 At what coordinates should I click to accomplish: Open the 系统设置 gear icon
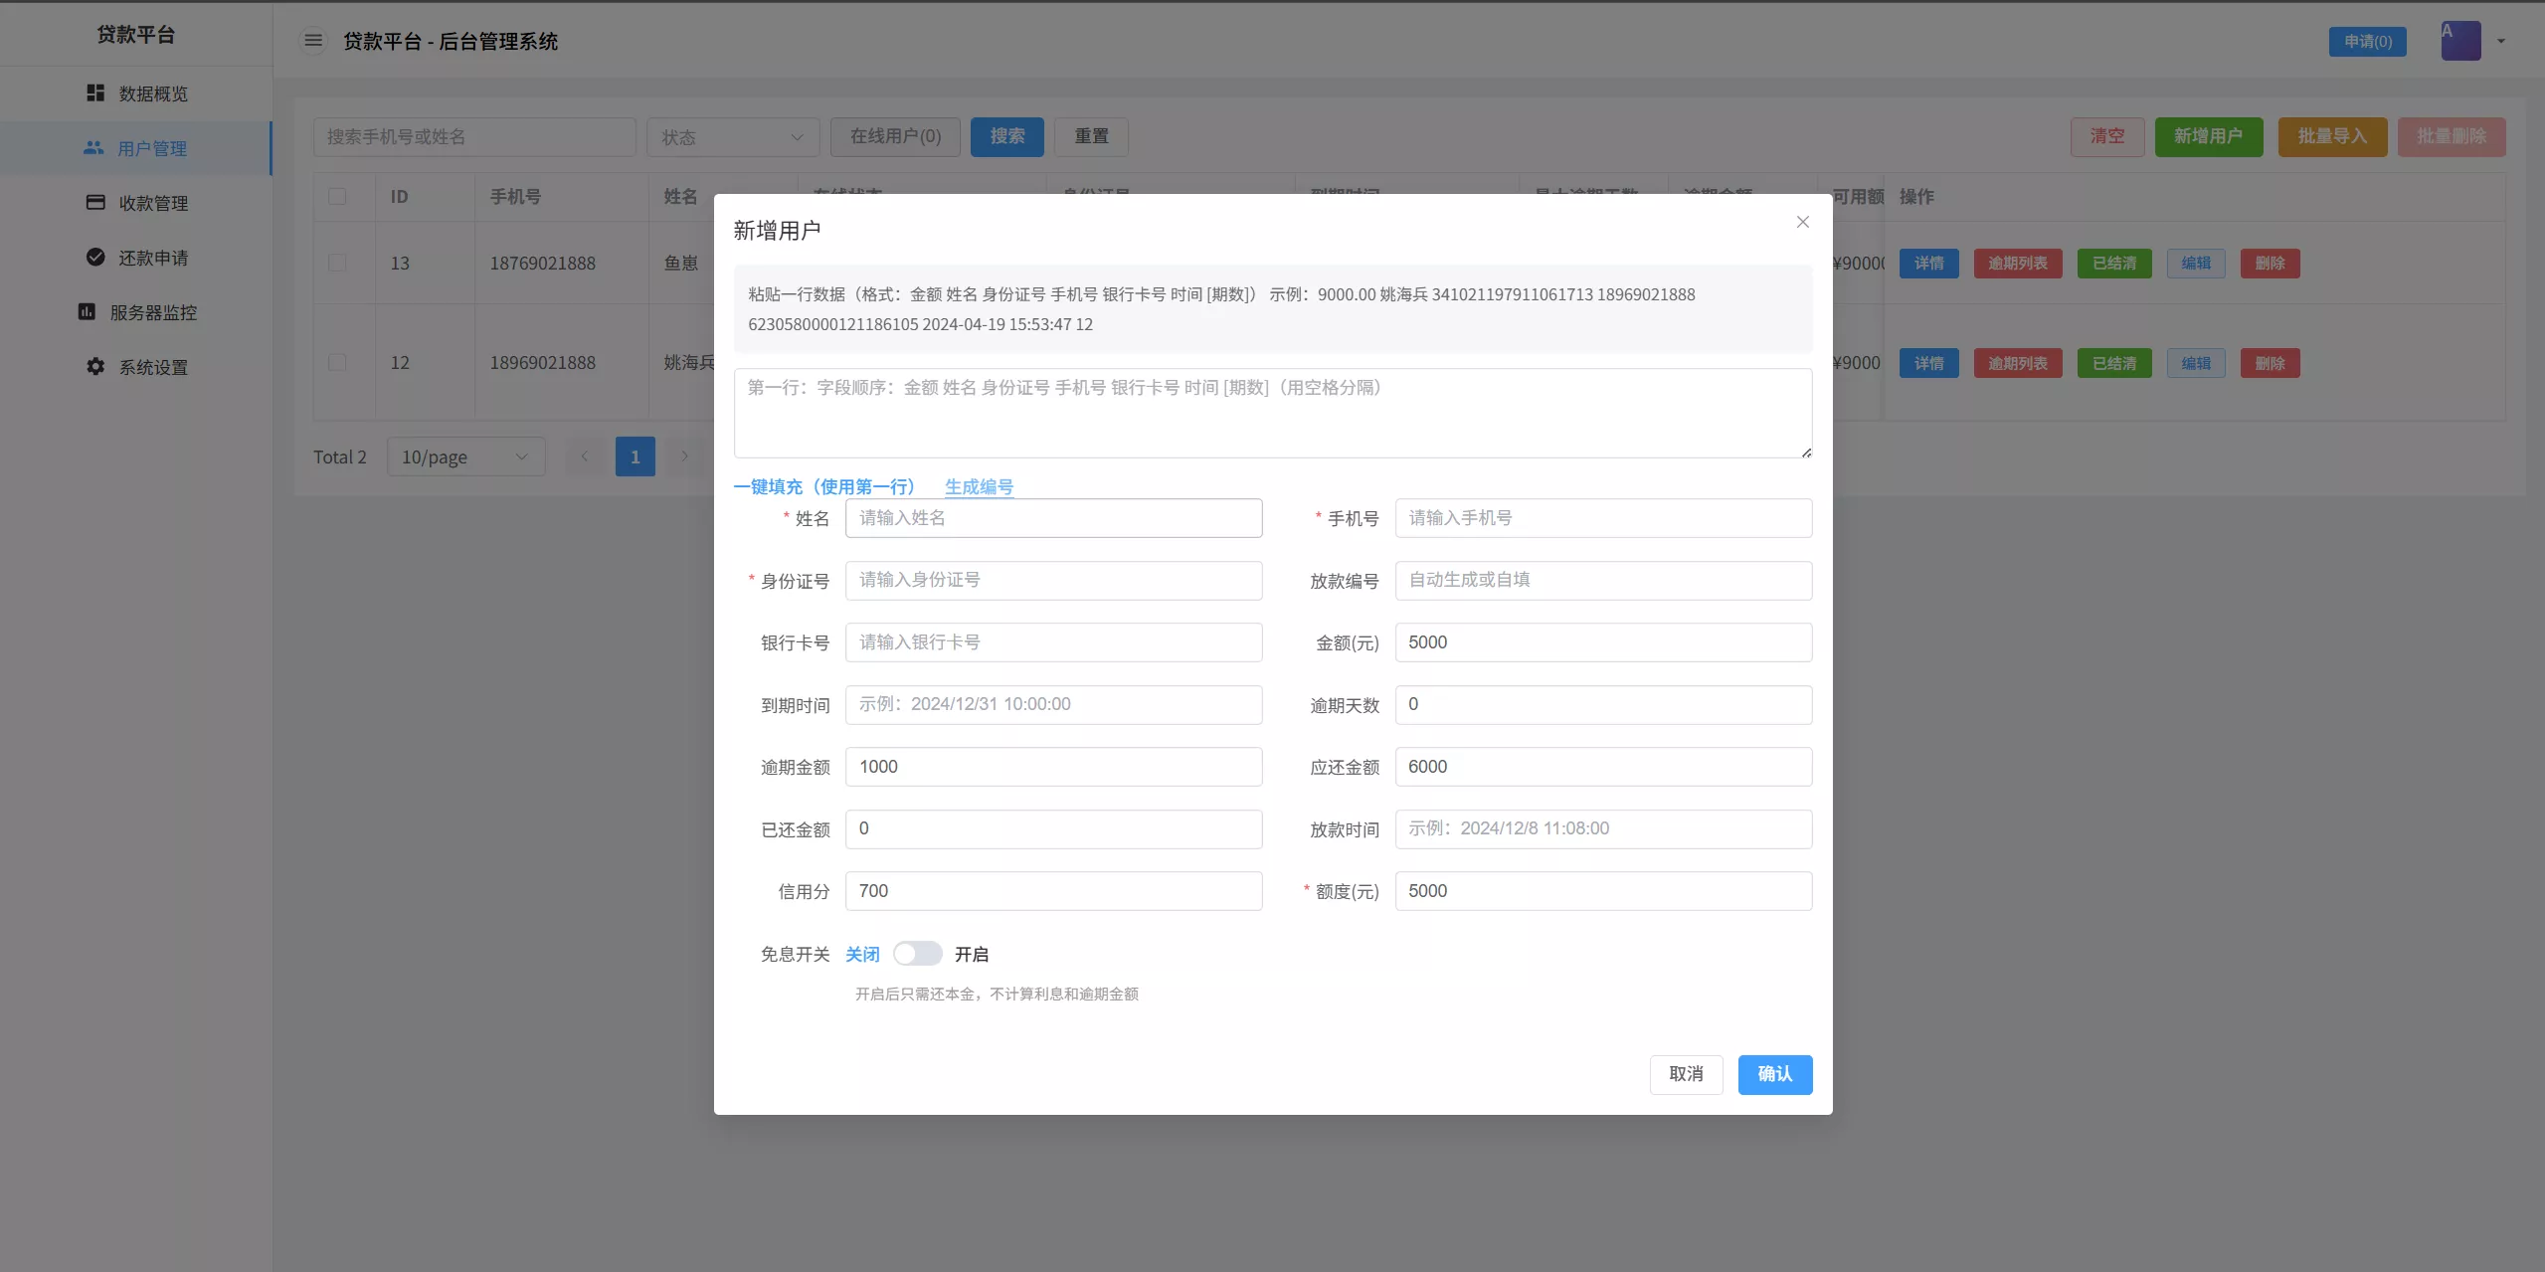[93, 366]
